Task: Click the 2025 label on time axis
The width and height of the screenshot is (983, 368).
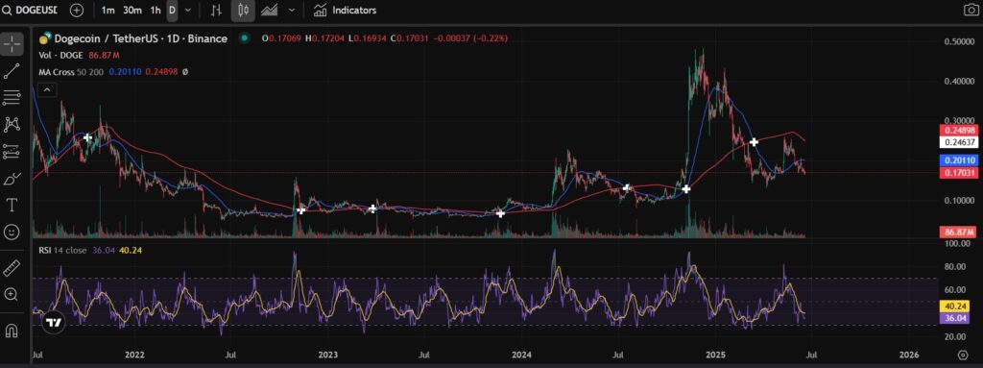Action: tap(715, 356)
